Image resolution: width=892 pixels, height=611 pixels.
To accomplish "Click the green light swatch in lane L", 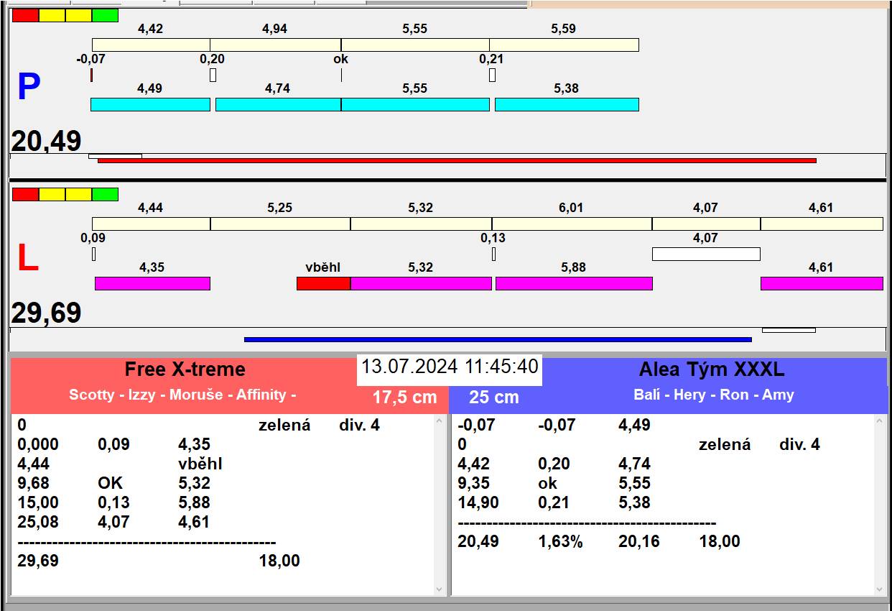I will click(x=105, y=194).
